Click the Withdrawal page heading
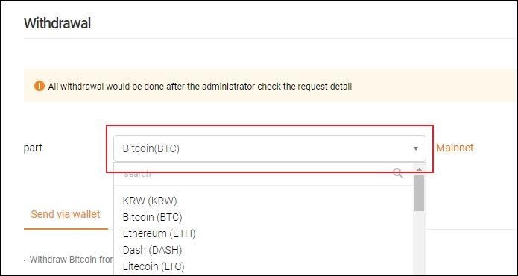The width and height of the screenshot is (518, 276). [57, 23]
